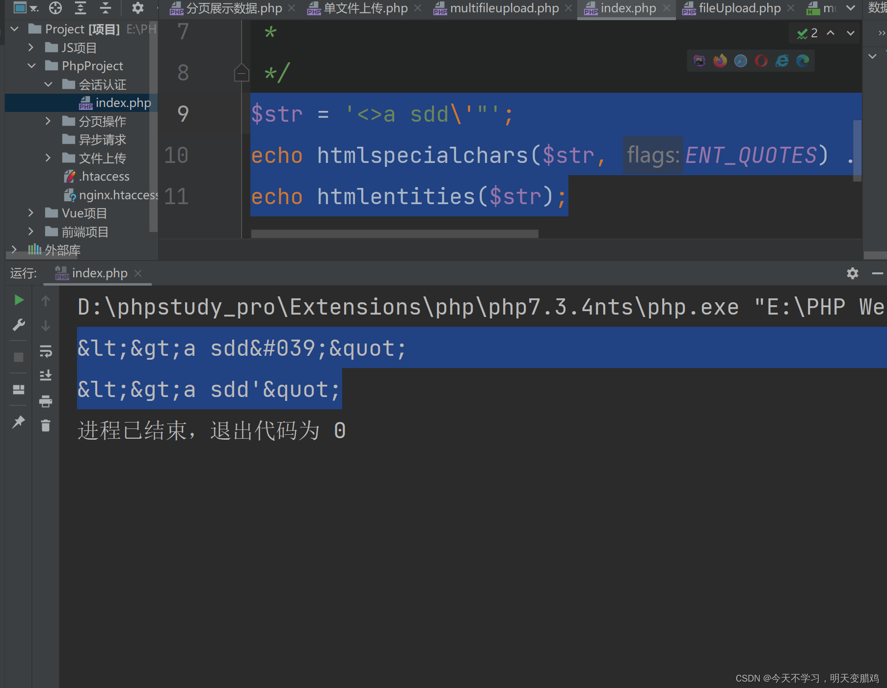Expand the Vue项目 folder
The width and height of the screenshot is (887, 688).
(x=31, y=213)
